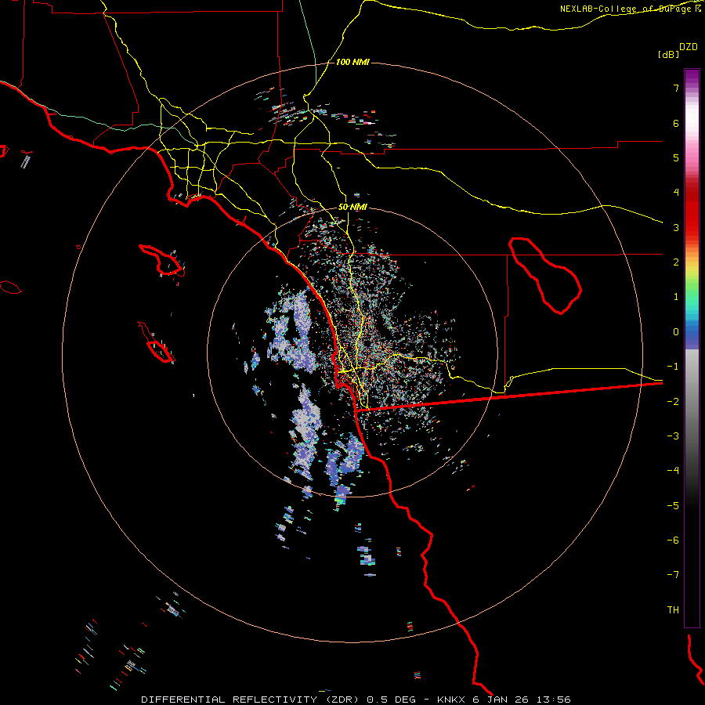705x705 pixels.
Task: Click the -2 value on color scale
Action: (673, 402)
